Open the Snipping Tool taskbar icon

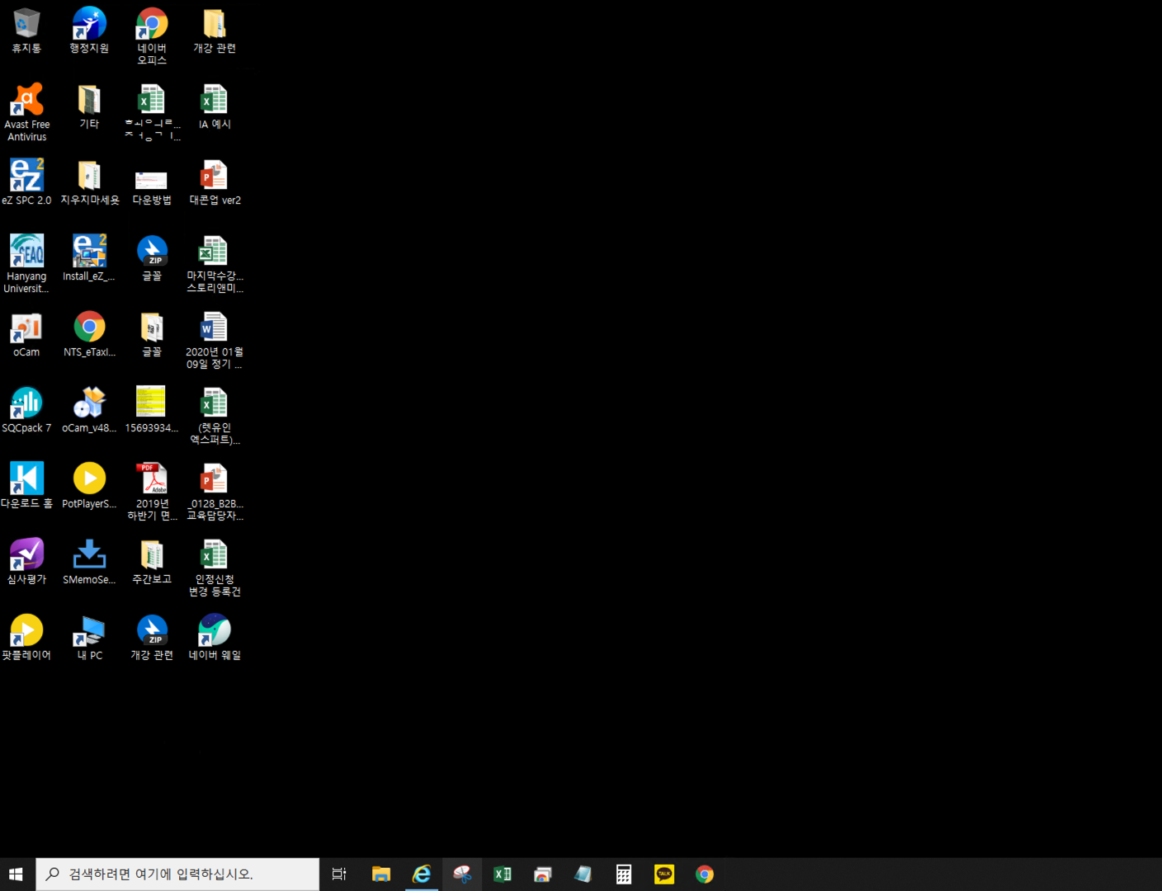[461, 874]
